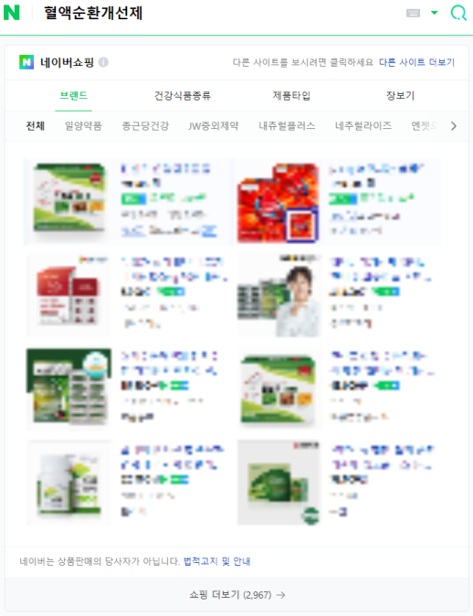Click the Naver Shopping info icon

pyautogui.click(x=103, y=62)
